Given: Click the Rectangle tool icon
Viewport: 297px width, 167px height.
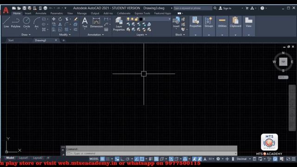Looking at the screenshot, I should click(44, 19).
